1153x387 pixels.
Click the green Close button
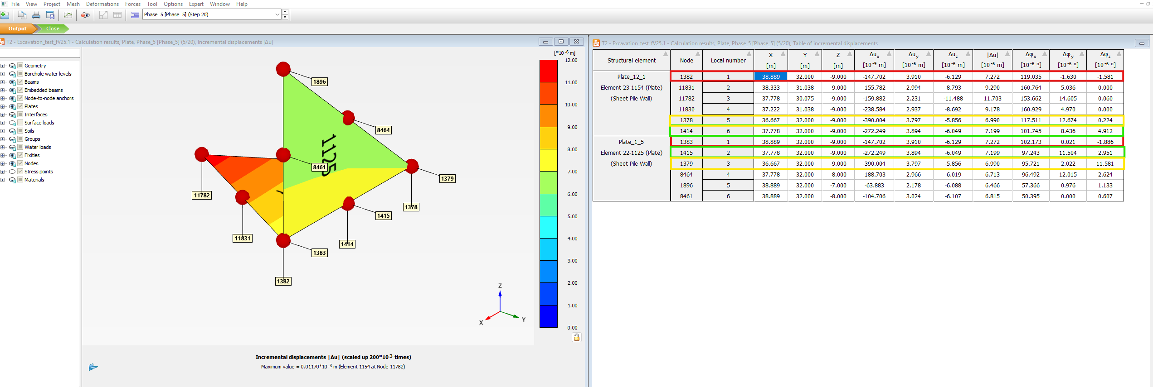[53, 29]
